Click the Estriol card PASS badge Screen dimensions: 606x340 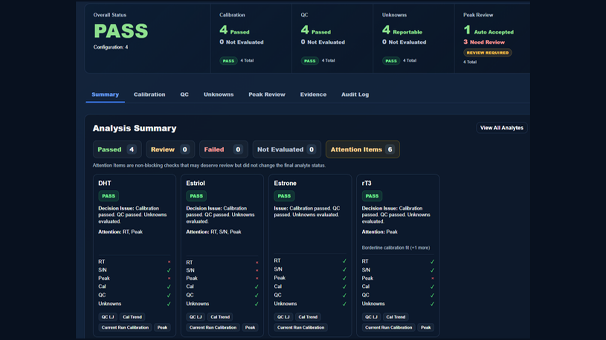point(196,196)
